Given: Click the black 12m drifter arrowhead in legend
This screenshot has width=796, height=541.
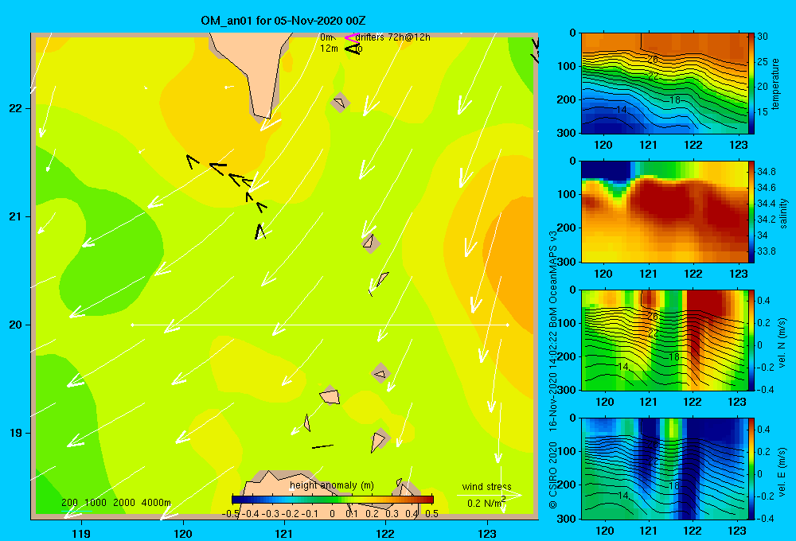Looking at the screenshot, I should (353, 49).
